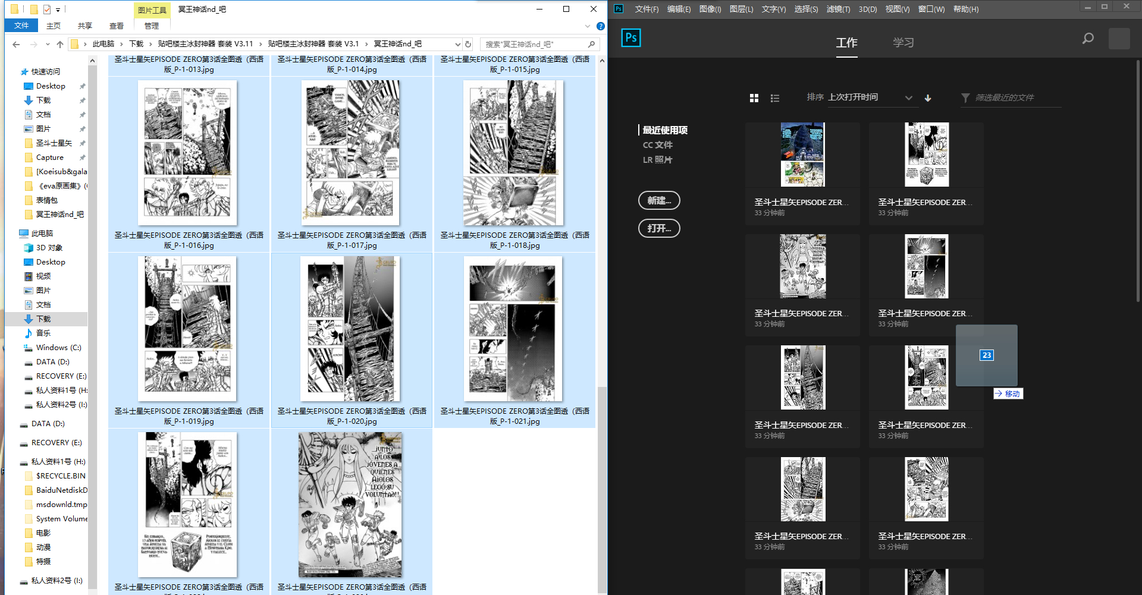This screenshot has width=1142, height=595.
Task: Switch to the 学习 tab in Photoshop
Action: [x=903, y=42]
